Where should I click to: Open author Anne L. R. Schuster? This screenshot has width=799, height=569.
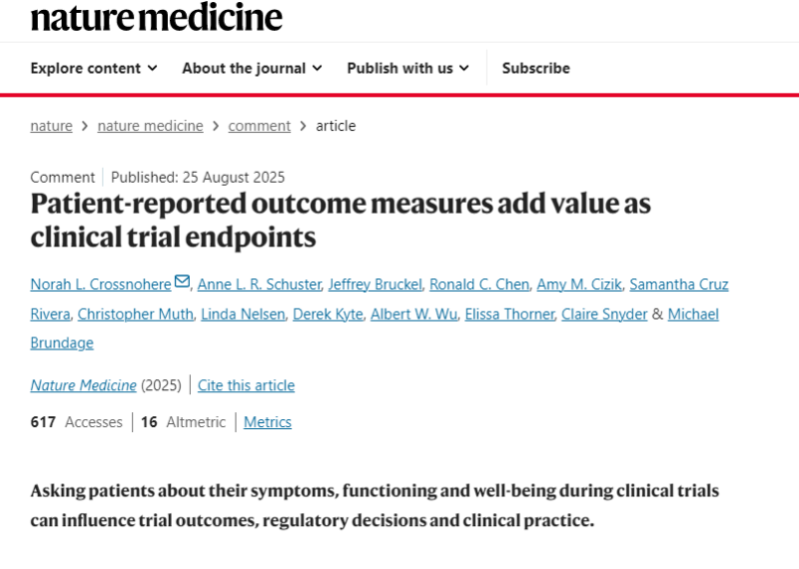pos(260,284)
